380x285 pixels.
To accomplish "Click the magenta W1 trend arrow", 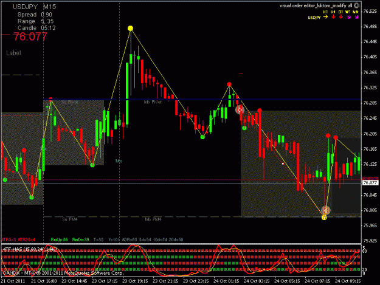I will coord(348,17).
